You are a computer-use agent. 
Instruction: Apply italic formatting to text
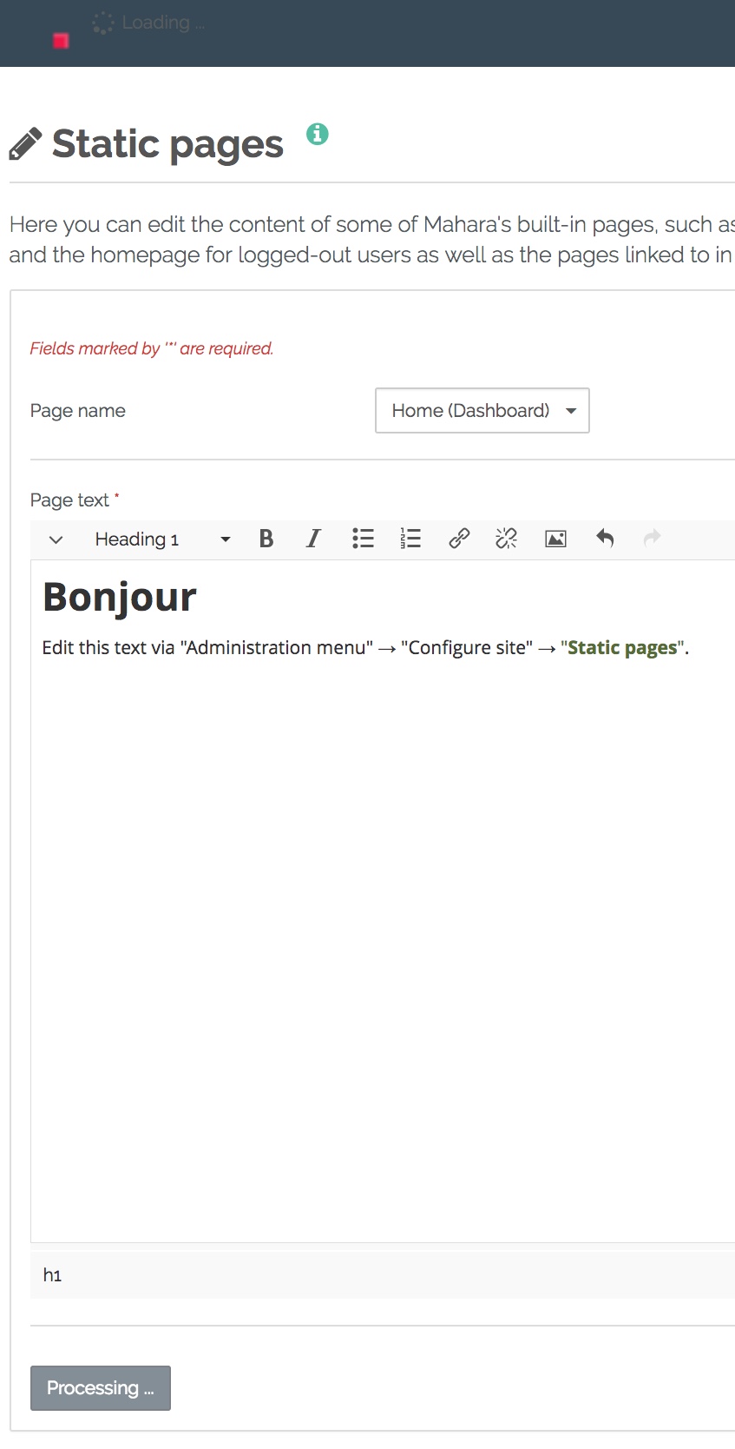[x=313, y=539]
